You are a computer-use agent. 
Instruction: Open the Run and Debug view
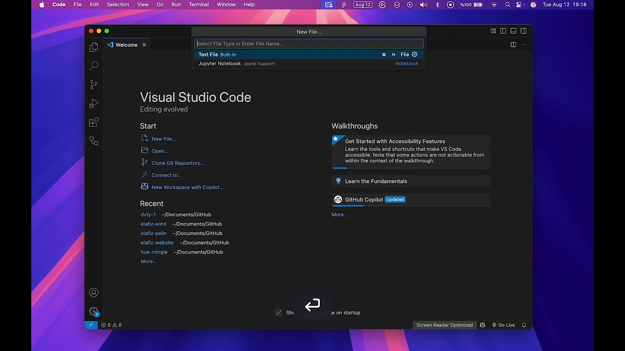click(x=94, y=103)
